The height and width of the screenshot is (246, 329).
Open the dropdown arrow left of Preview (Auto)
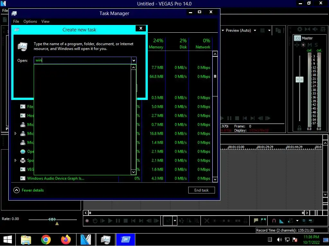223,30
